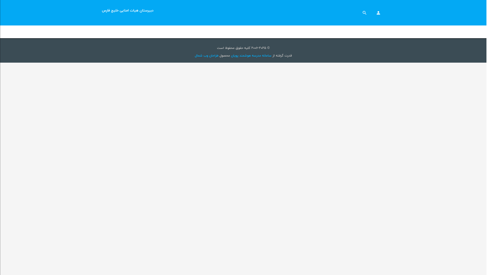Open the search magnifier icon
Viewport: 489px width, 275px height.
pyautogui.click(x=364, y=13)
